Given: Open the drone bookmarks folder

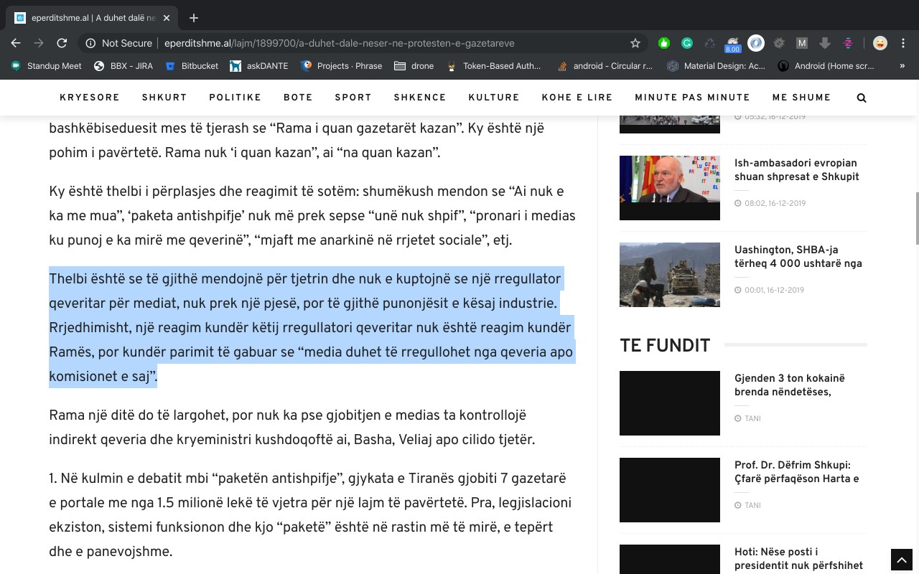Looking at the screenshot, I should click(414, 66).
